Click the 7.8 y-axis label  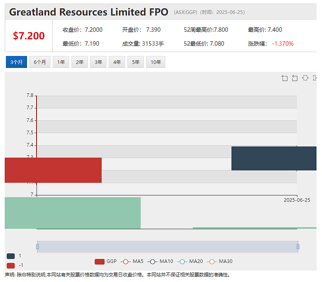tap(30, 95)
